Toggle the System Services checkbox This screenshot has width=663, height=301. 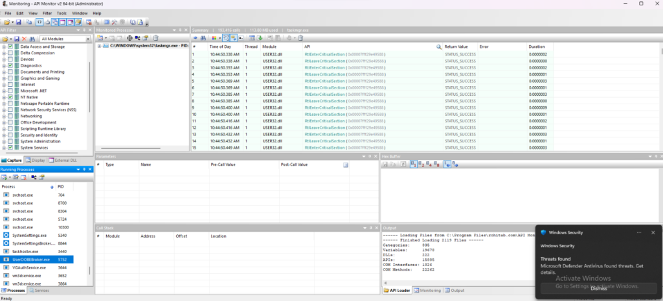click(x=10, y=148)
